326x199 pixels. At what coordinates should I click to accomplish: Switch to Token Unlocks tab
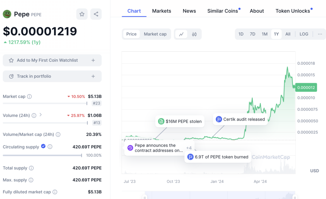293,11
